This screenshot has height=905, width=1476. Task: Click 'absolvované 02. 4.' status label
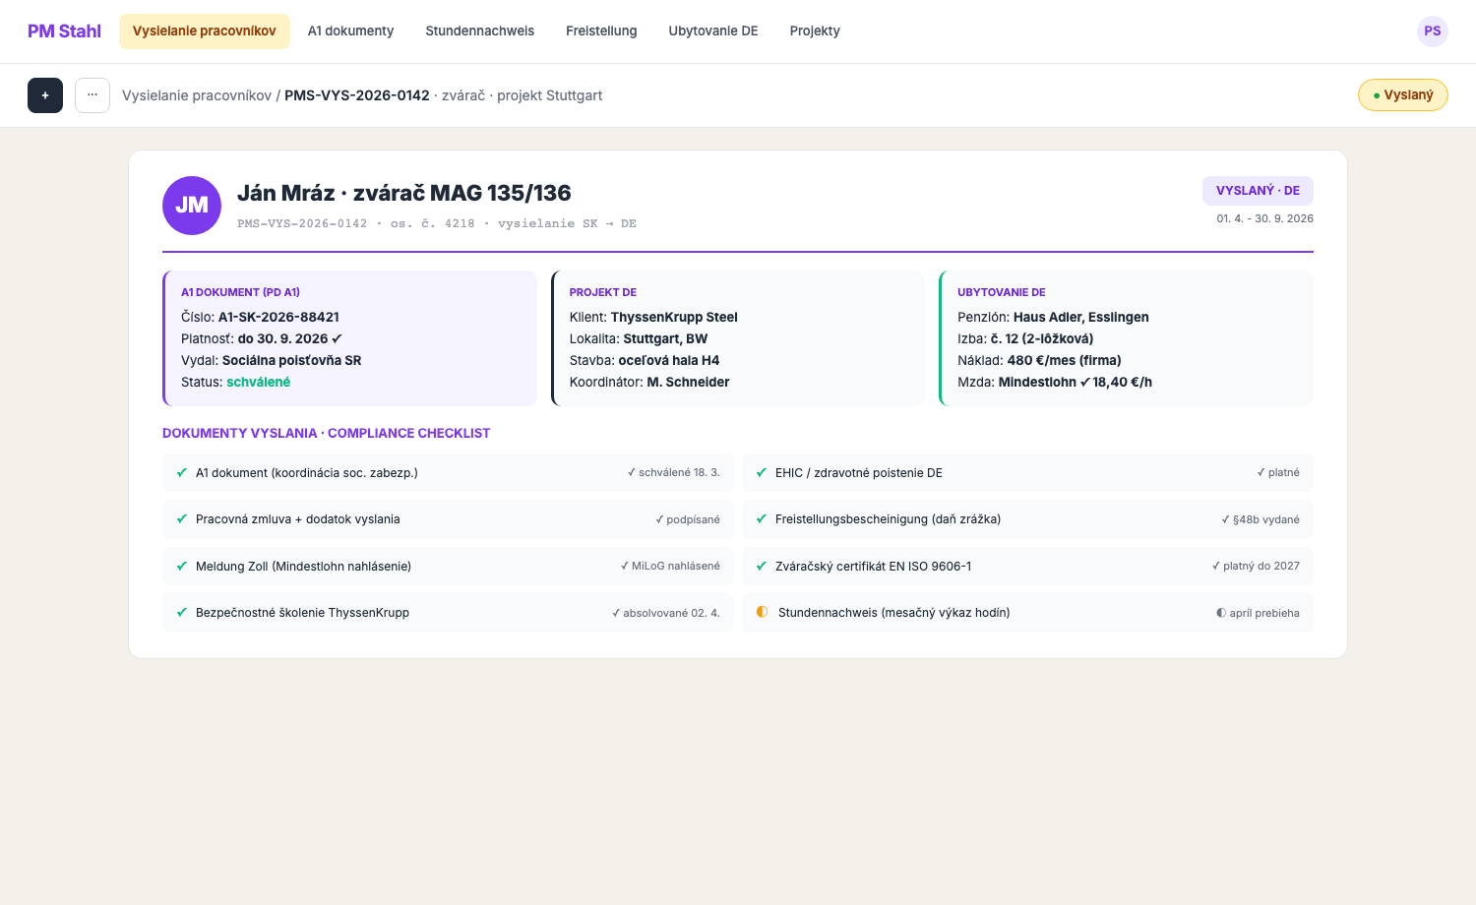coord(666,613)
